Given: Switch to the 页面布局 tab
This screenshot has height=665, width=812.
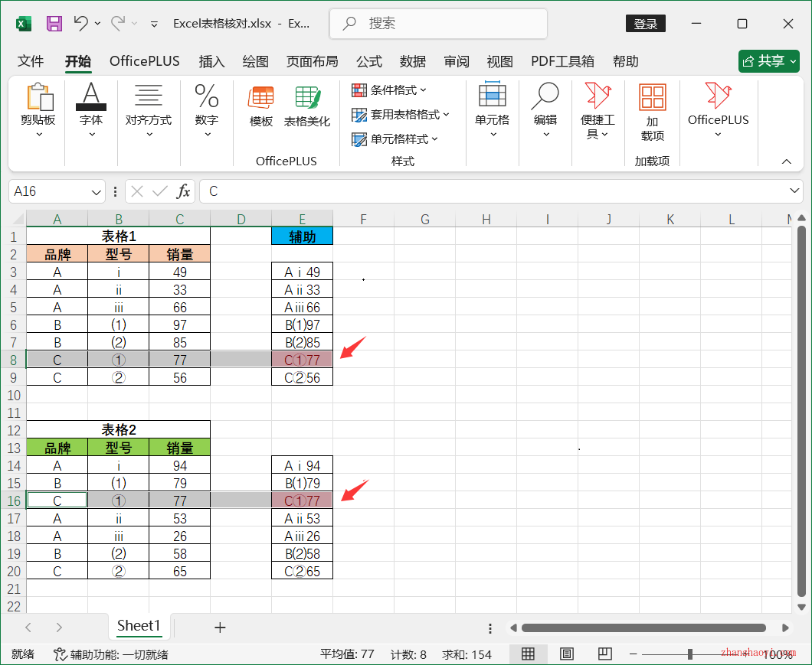Looking at the screenshot, I should click(313, 61).
